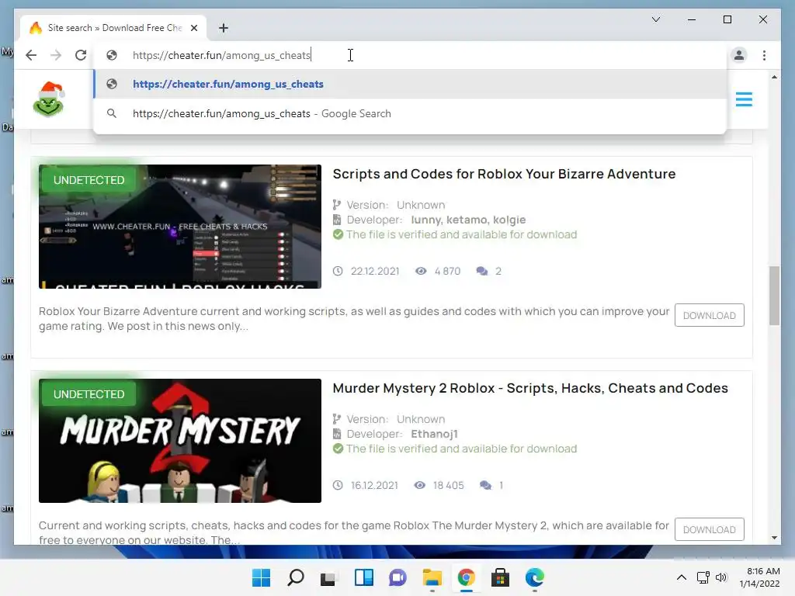Click the scrollbar down arrow

click(x=774, y=538)
